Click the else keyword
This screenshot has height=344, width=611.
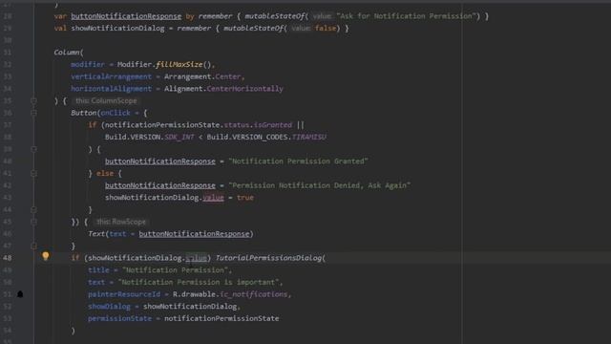pos(105,173)
